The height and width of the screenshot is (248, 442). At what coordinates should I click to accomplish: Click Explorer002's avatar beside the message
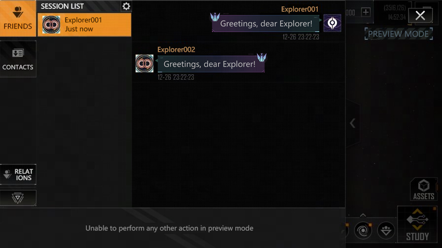tap(145, 63)
